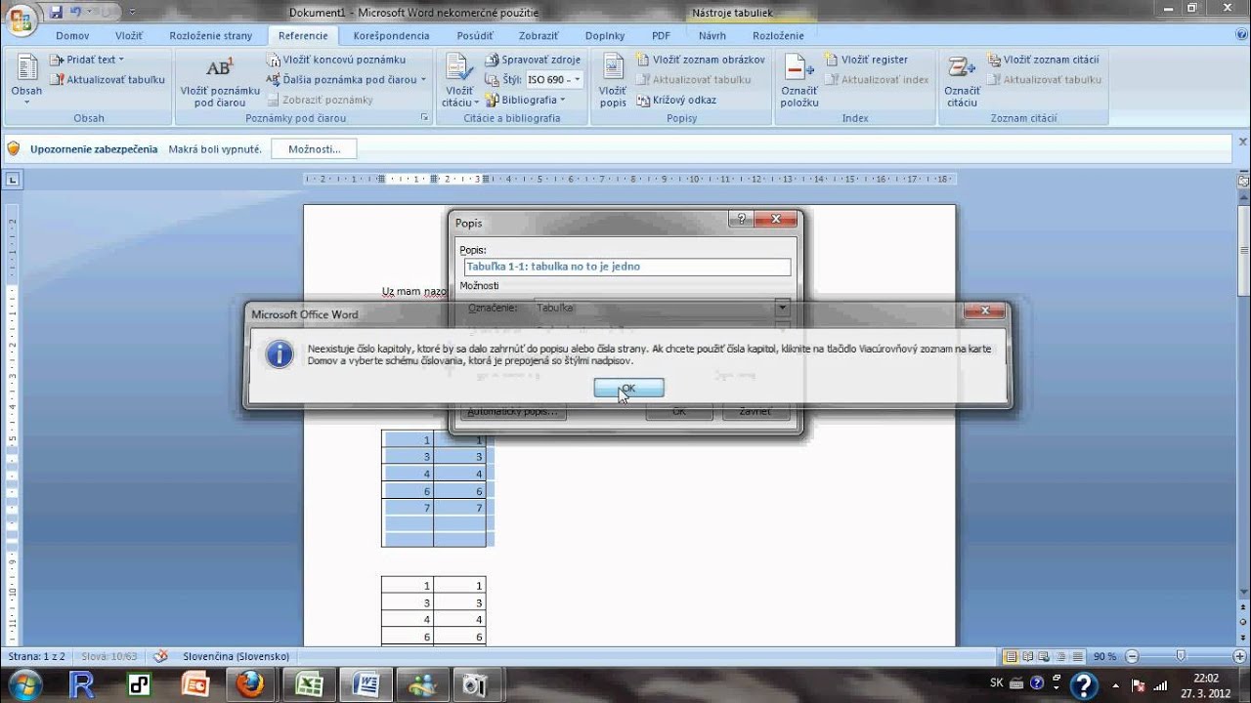Image resolution: width=1251 pixels, height=703 pixels.
Task: Open the Obsah table of contents gallery
Action: pos(27,79)
